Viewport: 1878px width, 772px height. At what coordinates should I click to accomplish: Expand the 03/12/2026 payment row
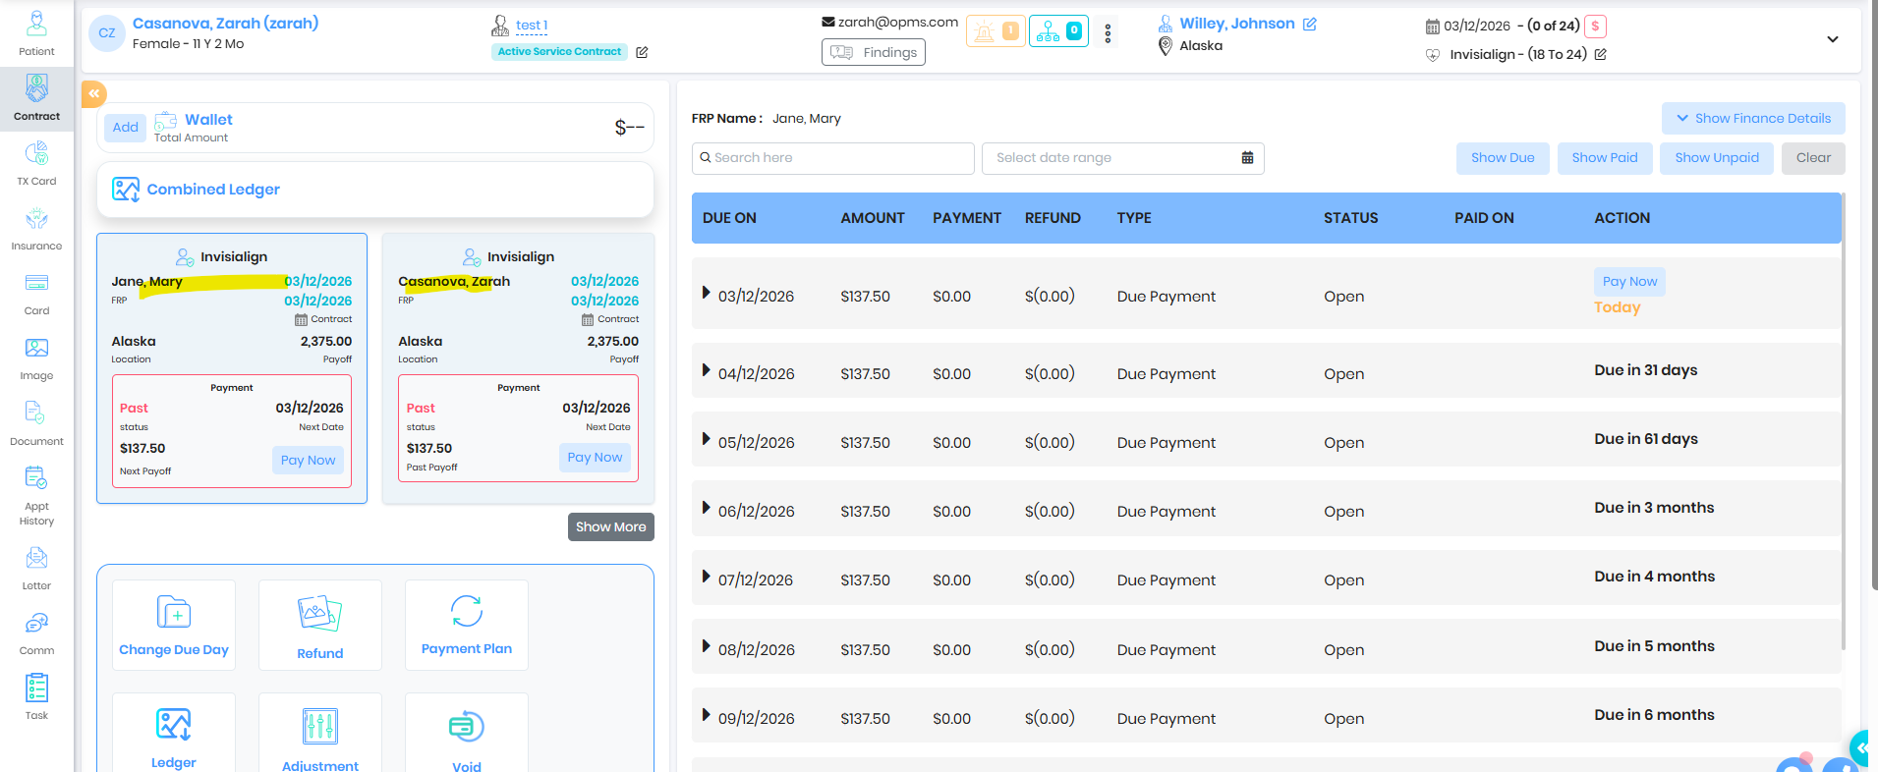[706, 293]
